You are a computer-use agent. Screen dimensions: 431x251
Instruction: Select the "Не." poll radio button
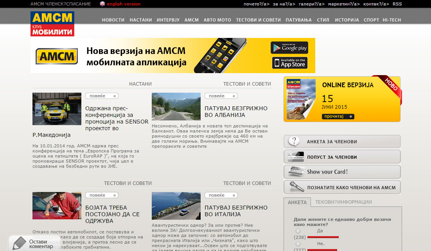[298, 244]
